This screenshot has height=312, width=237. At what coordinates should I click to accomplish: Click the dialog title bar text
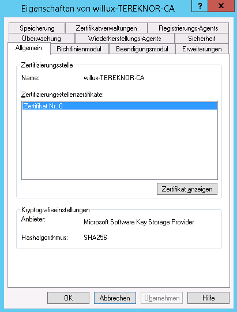[98, 9]
